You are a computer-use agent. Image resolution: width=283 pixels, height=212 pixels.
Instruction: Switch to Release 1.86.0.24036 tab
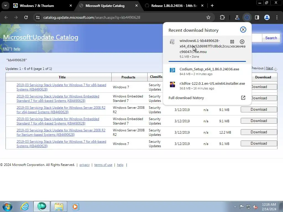coord(174,6)
